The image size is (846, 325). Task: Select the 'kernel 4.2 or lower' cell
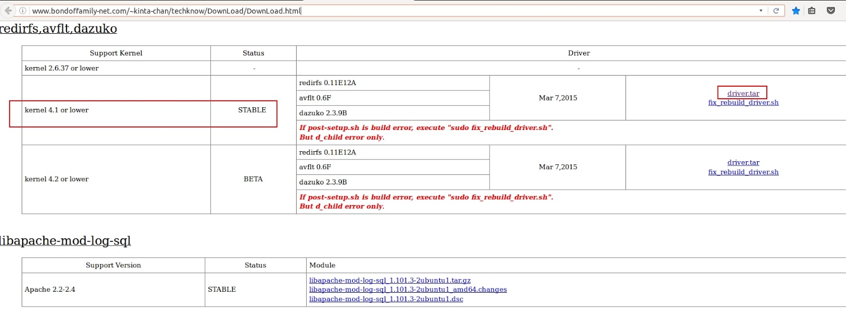116,179
